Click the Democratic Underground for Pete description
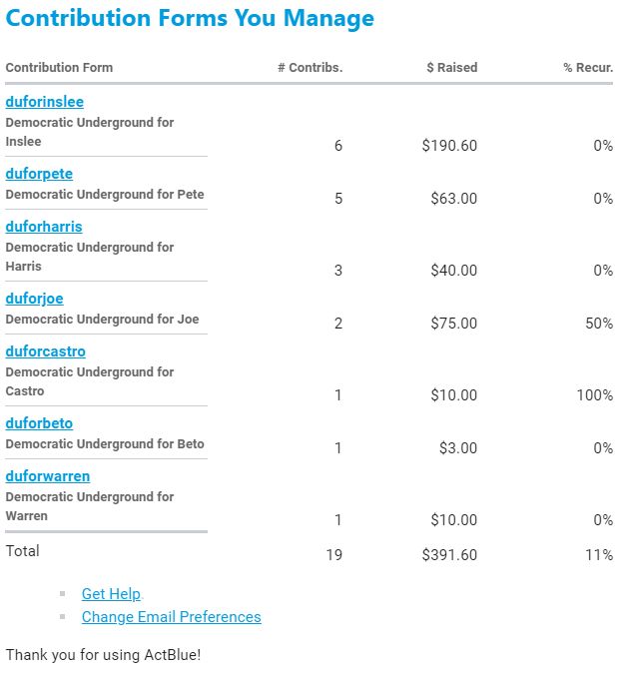The width and height of the screenshot is (633, 678). pyautogui.click(x=105, y=194)
